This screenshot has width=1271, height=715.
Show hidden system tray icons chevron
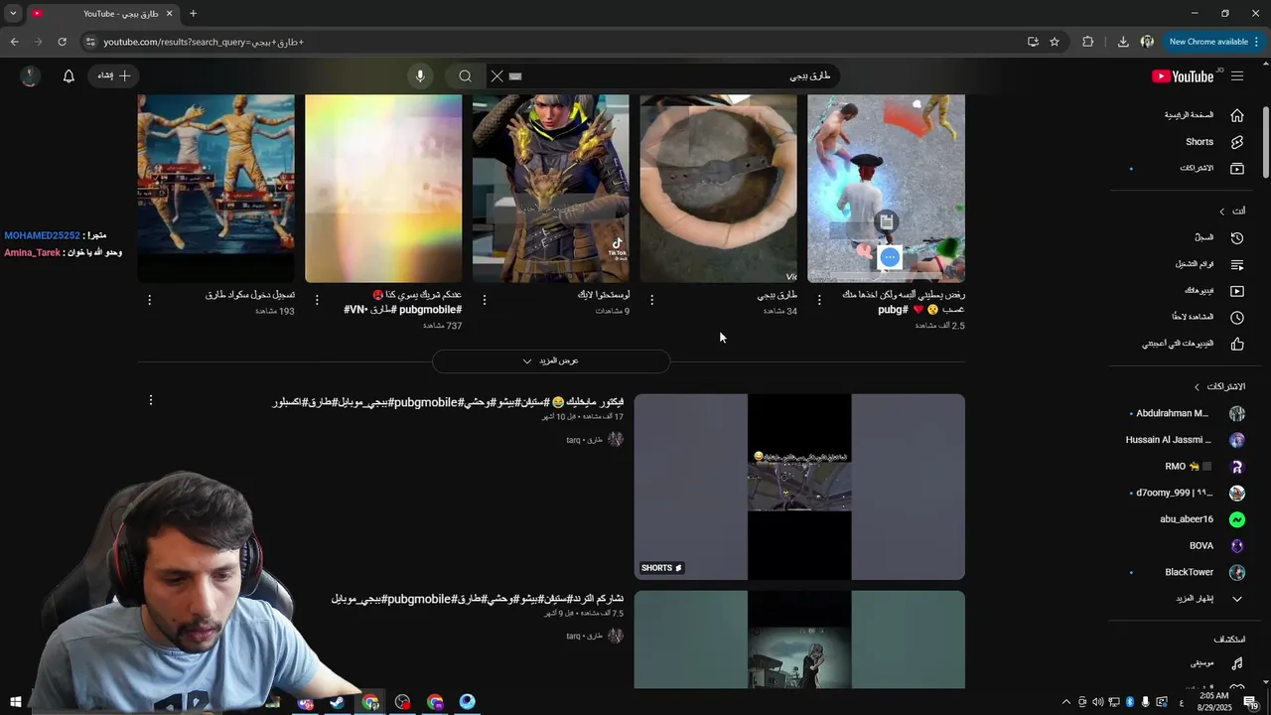(x=1066, y=702)
